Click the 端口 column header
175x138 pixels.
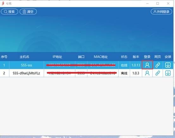pos(81,57)
